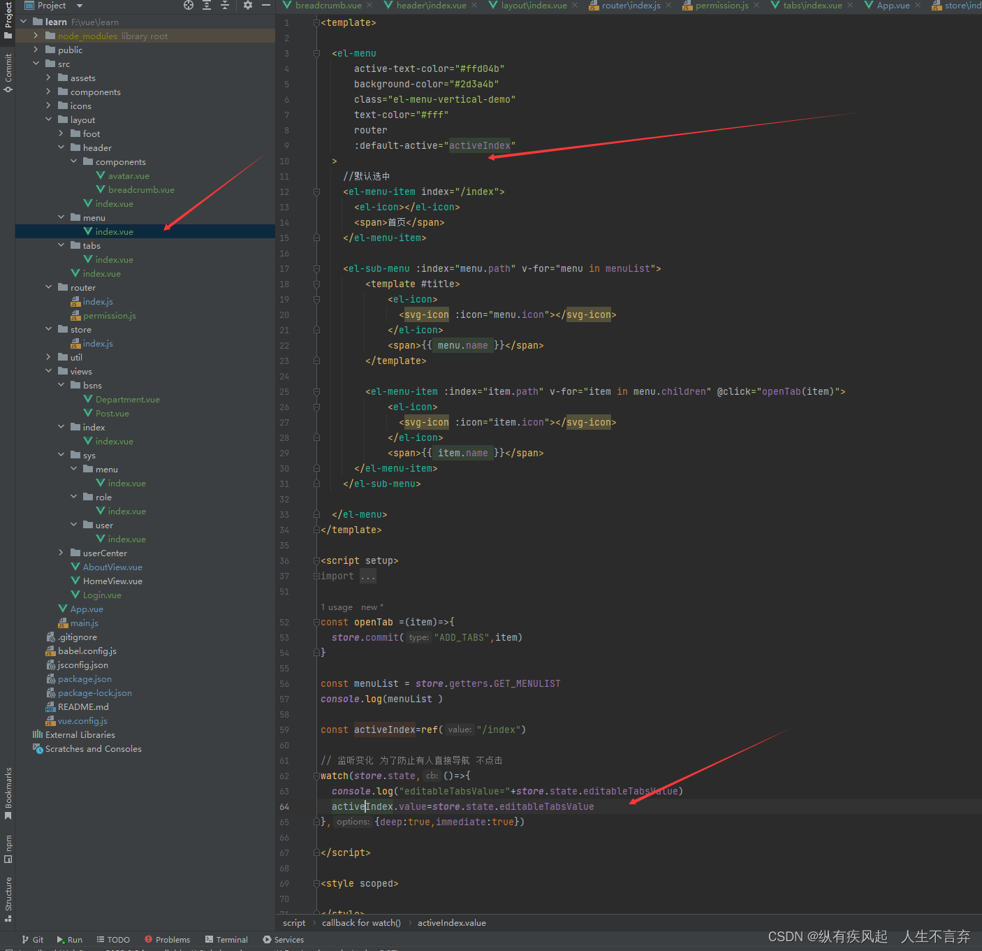Expand the icons folder
The height and width of the screenshot is (951, 982).
[x=48, y=106]
